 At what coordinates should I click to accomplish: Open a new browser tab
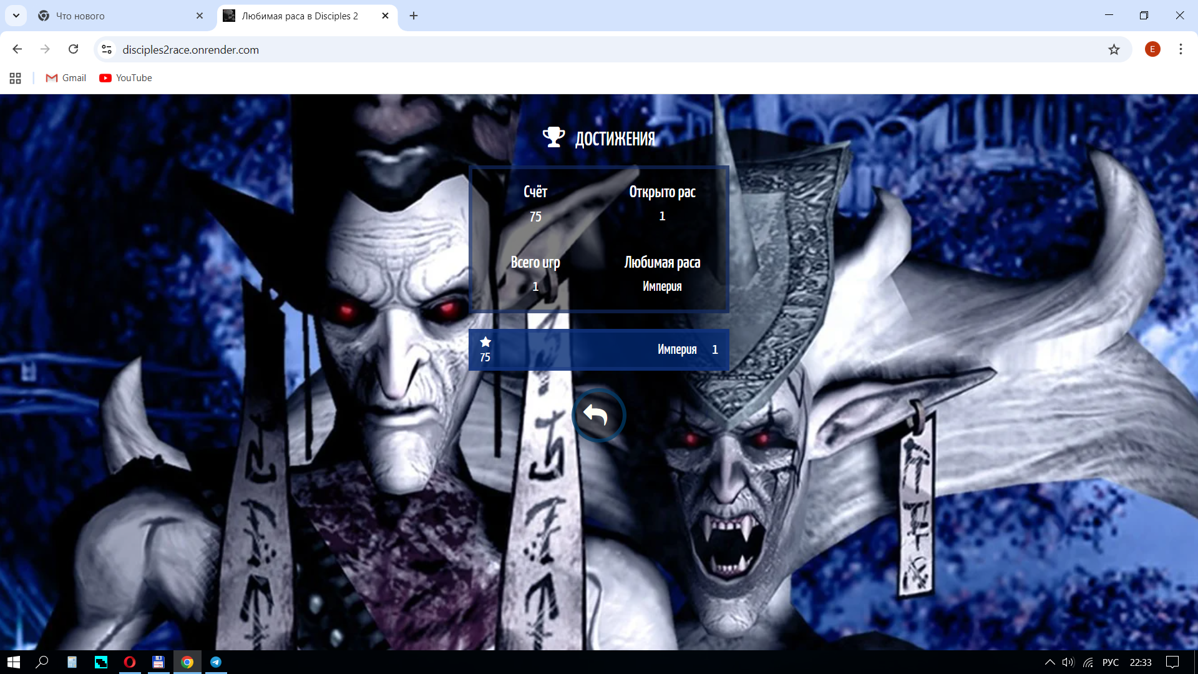pos(414,16)
